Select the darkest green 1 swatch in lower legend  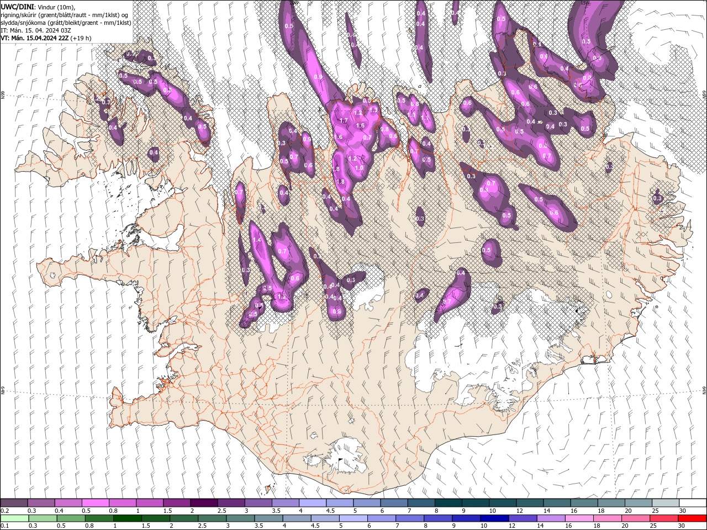click(127, 518)
